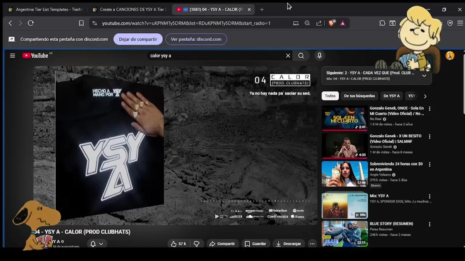Go to YouTube home via logo
The height and width of the screenshot is (261, 465).
pos(35,55)
